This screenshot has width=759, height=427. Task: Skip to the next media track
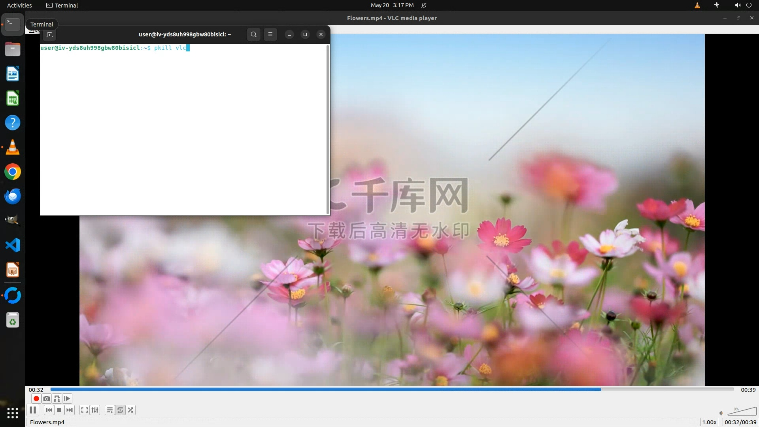click(70, 410)
